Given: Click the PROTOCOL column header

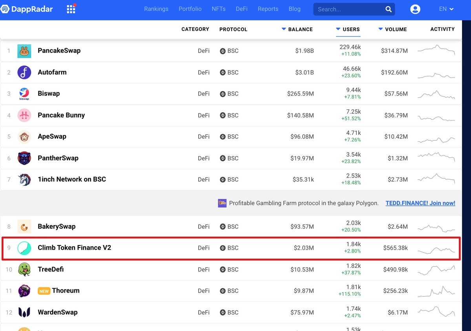Looking at the screenshot, I should coord(233,29).
